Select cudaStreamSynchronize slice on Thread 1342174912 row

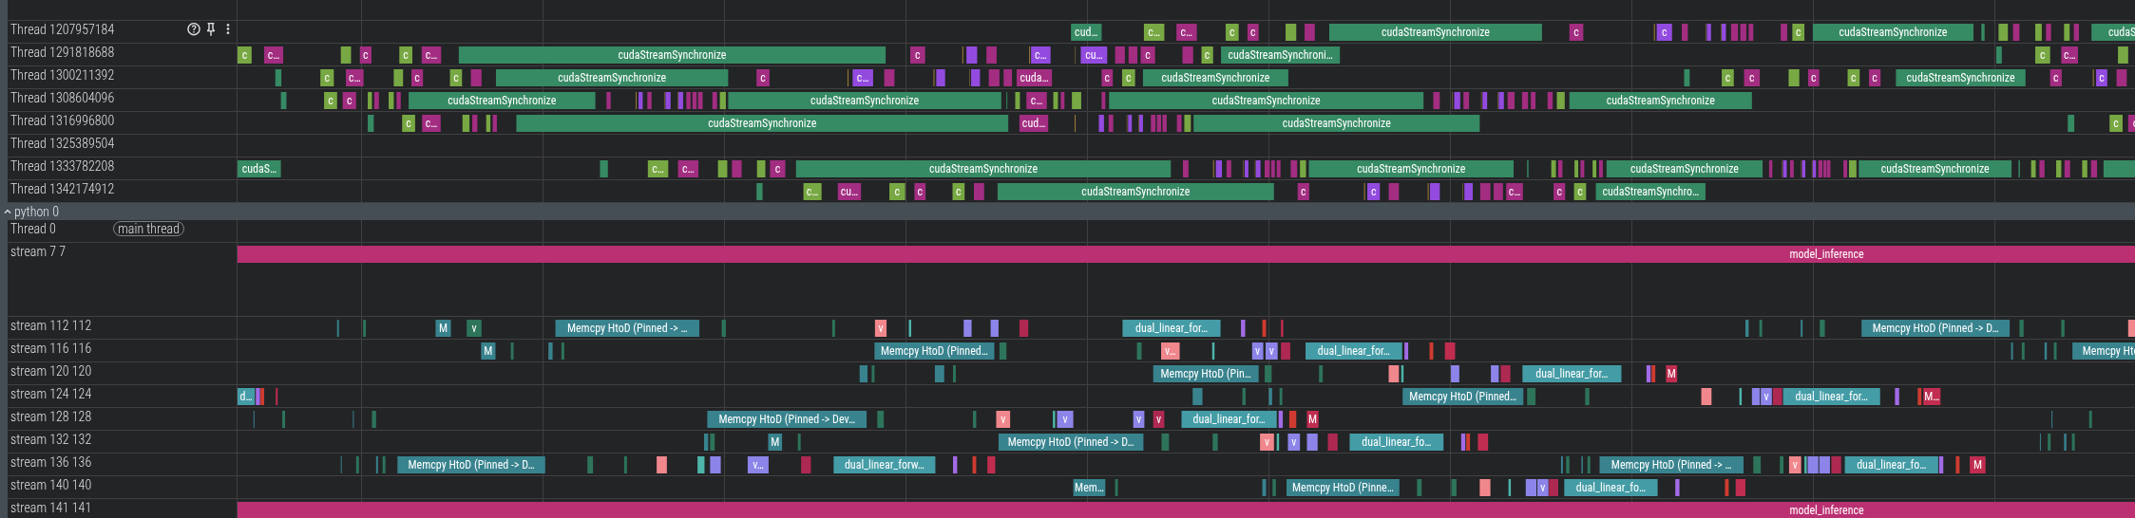coord(1134,192)
